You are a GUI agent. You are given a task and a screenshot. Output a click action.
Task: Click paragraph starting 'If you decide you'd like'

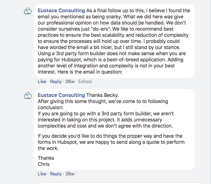[x=111, y=142]
